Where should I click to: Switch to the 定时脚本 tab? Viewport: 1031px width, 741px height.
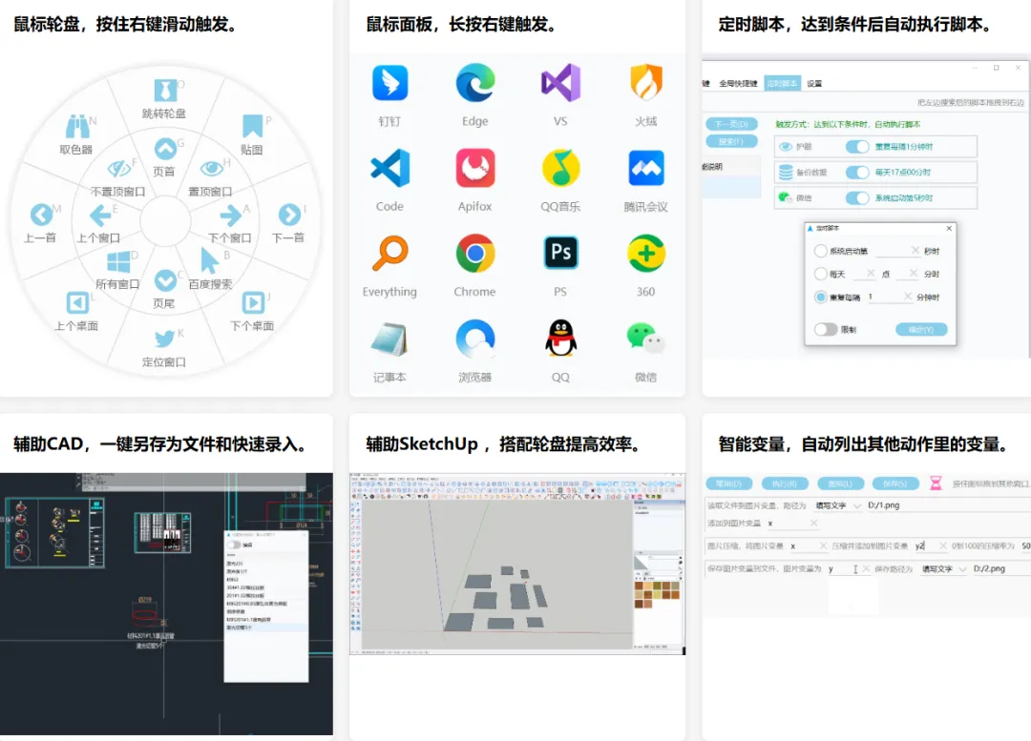[x=782, y=83]
